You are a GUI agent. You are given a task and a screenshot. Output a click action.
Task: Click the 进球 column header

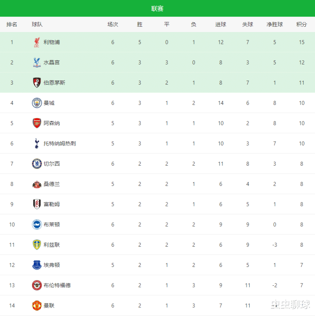point(221,25)
